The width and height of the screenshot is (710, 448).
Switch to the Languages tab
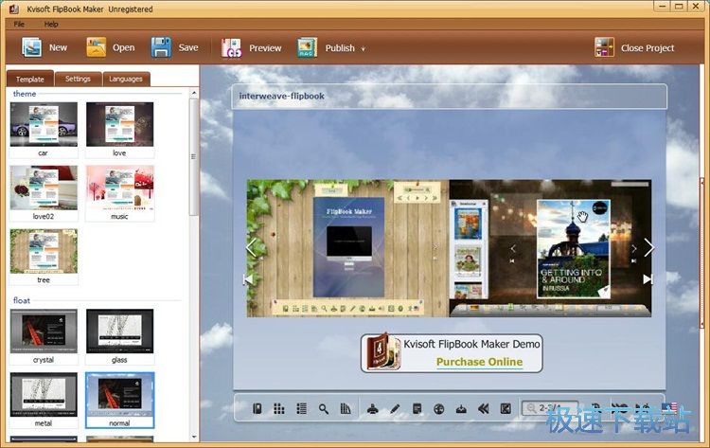(126, 79)
